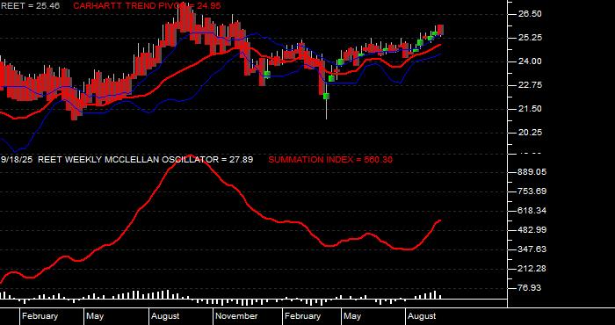Click the first February time axis label
Viewport: 615px width, 325px height.
click(40, 316)
